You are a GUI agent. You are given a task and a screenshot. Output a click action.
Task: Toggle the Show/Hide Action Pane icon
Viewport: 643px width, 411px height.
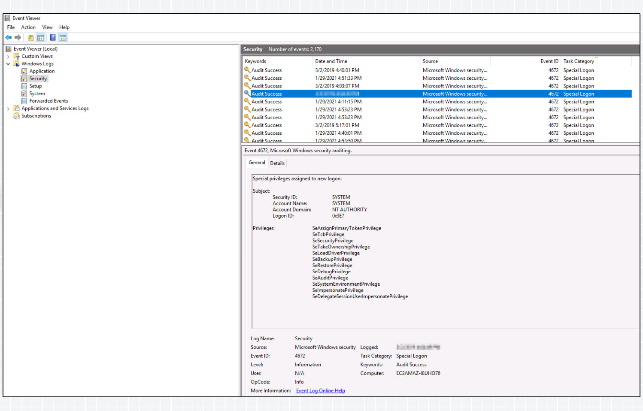63,37
